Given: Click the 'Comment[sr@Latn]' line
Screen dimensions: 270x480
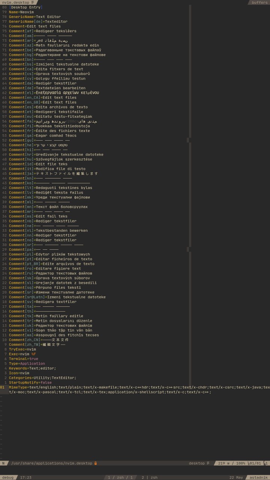Looking at the screenshot, I should coord(57,297).
